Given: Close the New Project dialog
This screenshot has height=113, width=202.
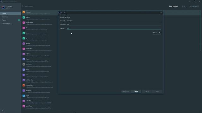Looking at the screenshot, I should pyautogui.click(x=161, y=13).
